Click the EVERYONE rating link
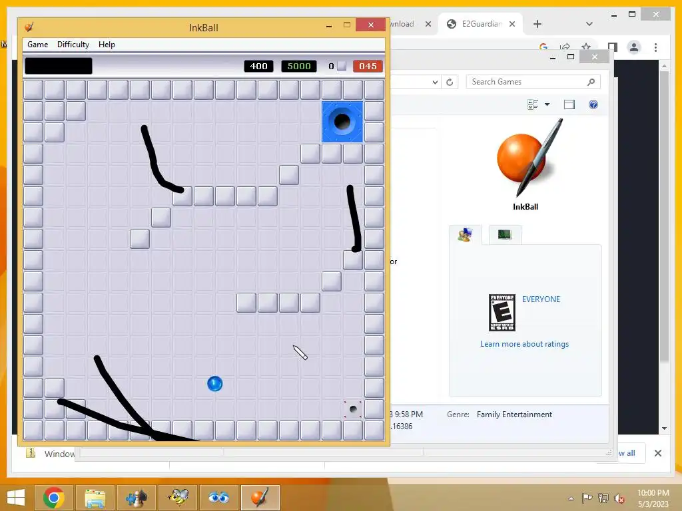This screenshot has height=511, width=682. (x=541, y=299)
